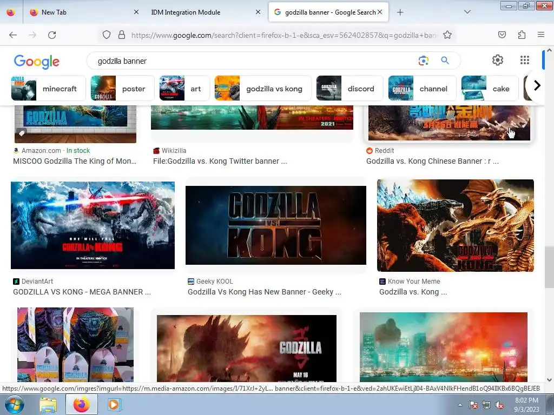Image resolution: width=554 pixels, height=415 pixels.
Task: Filter results by the discord chip
Action: 350,88
